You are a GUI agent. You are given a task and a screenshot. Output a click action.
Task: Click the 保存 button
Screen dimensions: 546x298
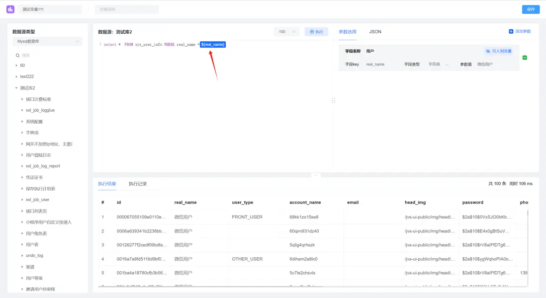click(x=530, y=9)
